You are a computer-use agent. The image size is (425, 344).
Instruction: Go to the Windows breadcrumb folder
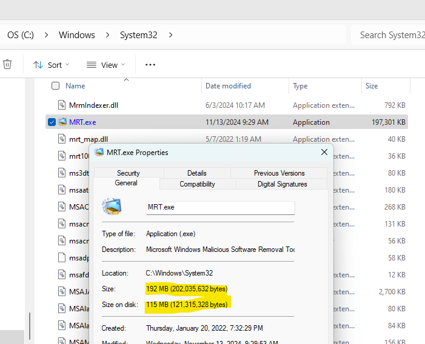(x=77, y=35)
